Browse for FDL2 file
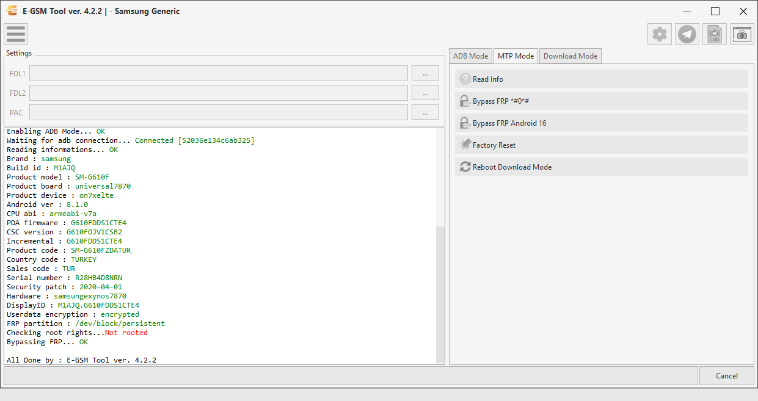Screen dimensions: 758x401 tap(425, 93)
